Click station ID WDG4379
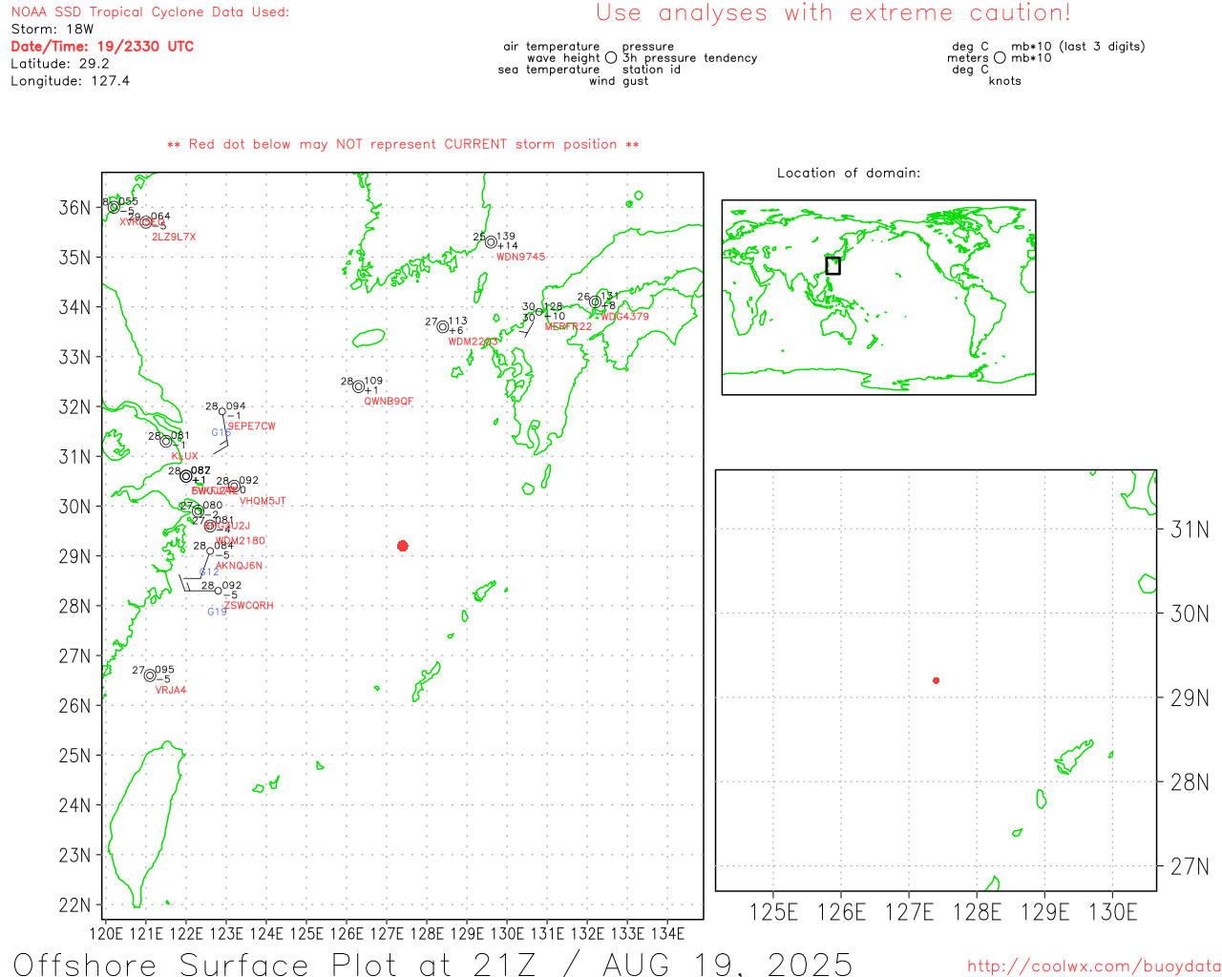The height and width of the screenshot is (977, 1222). [625, 317]
